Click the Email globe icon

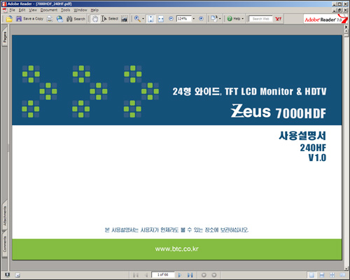[59, 19]
